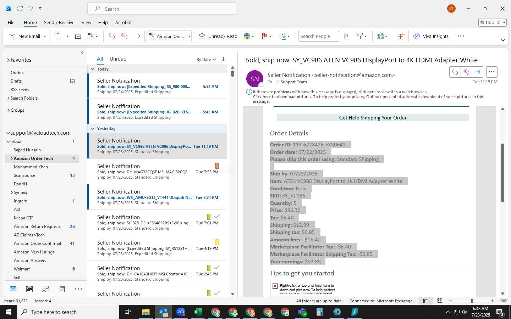Open the Address Book icon
This screenshot has width=511, height=319.
(347, 36)
